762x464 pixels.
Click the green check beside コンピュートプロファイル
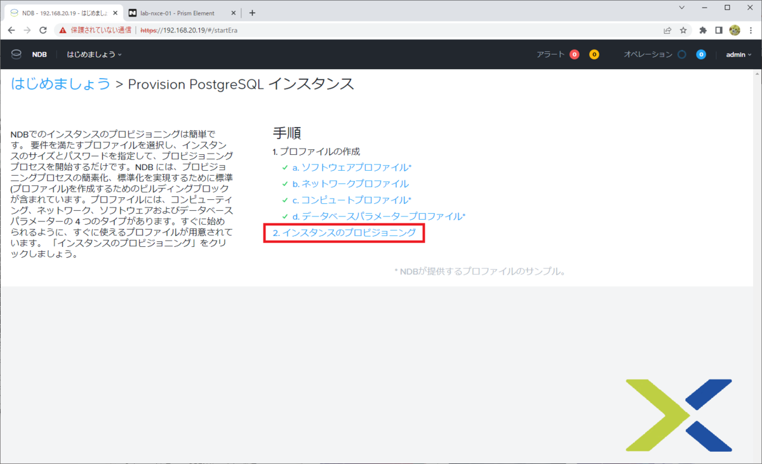285,201
